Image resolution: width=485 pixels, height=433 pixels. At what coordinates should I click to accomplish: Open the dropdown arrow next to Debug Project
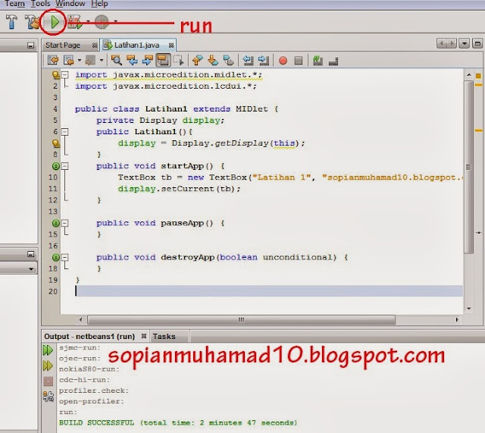tap(88, 21)
